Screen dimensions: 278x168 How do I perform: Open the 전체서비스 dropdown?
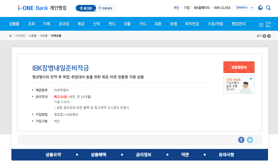pyautogui.click(x=244, y=8)
